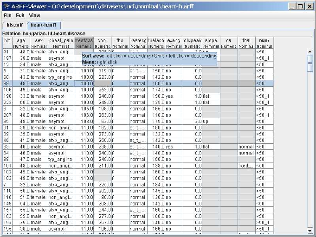Click age 60.0 in row 223

[x=21, y=102]
